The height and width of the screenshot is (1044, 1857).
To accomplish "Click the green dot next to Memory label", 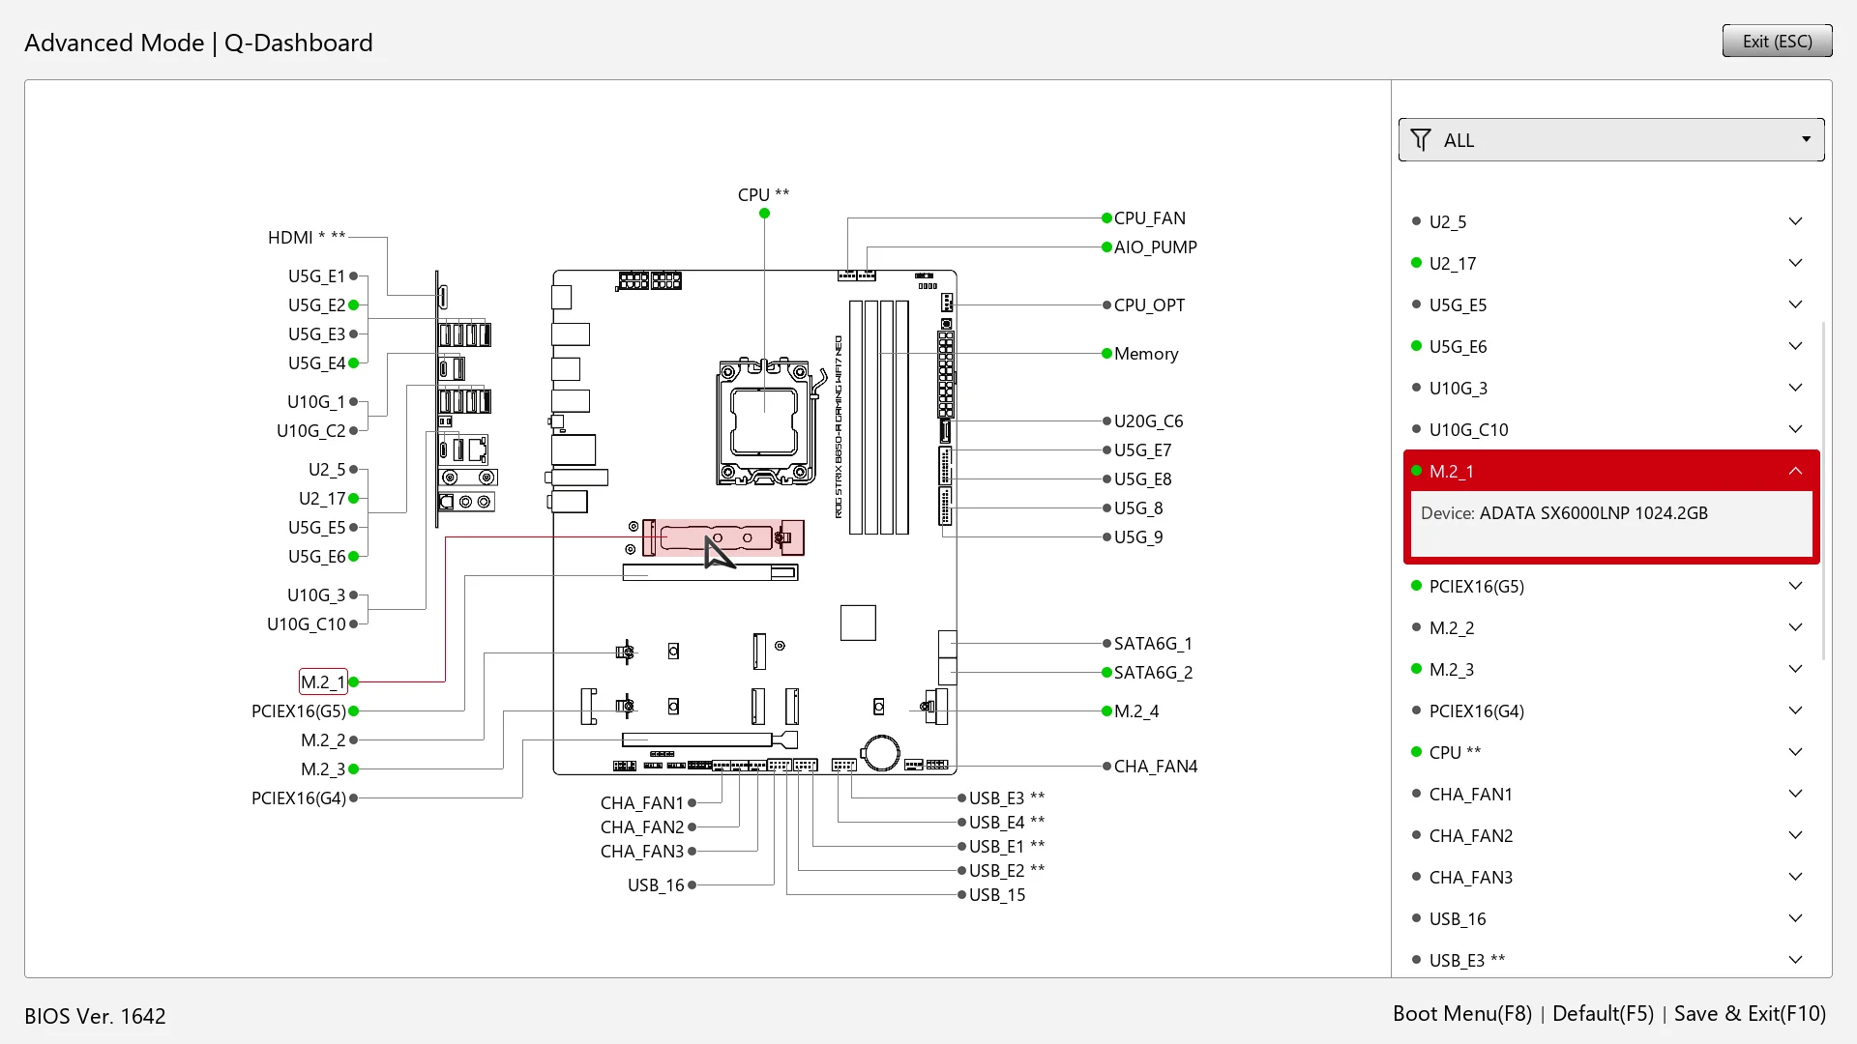I will click(1106, 354).
